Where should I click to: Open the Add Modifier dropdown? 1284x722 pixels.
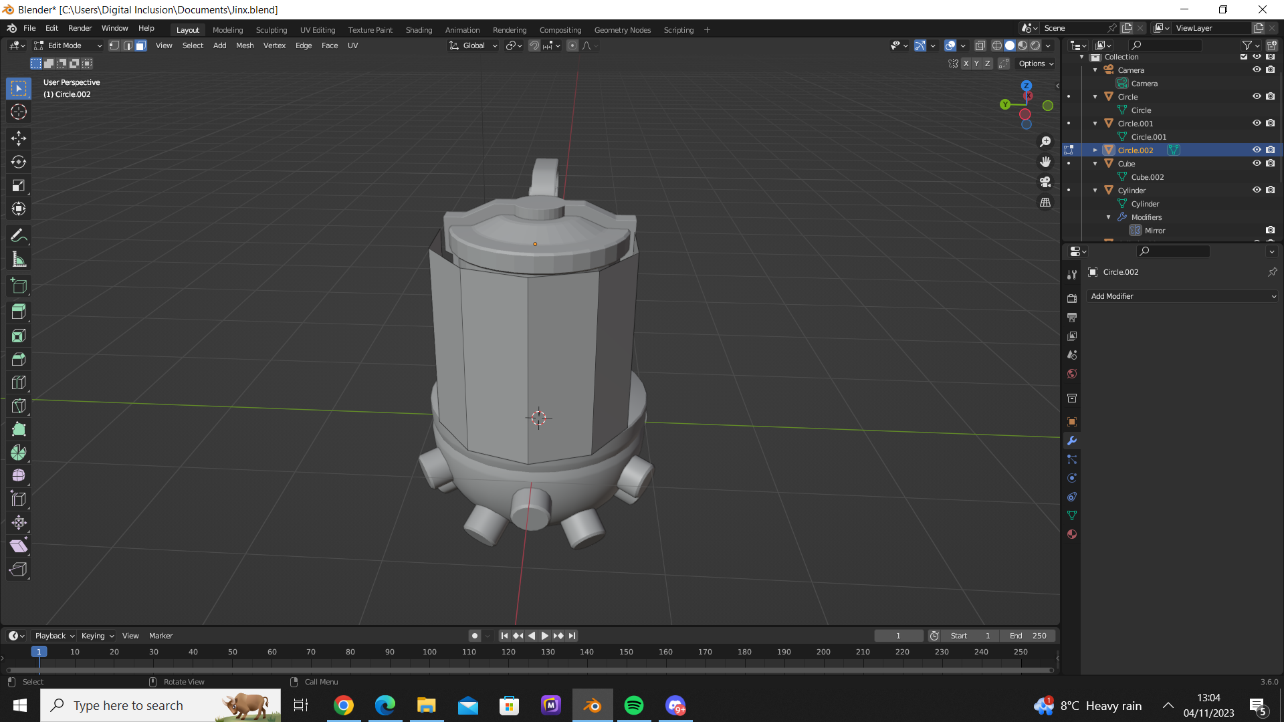(x=1182, y=296)
